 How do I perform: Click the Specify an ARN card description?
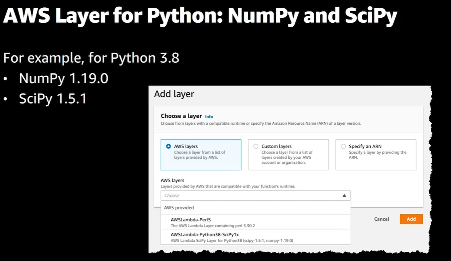(x=377, y=155)
